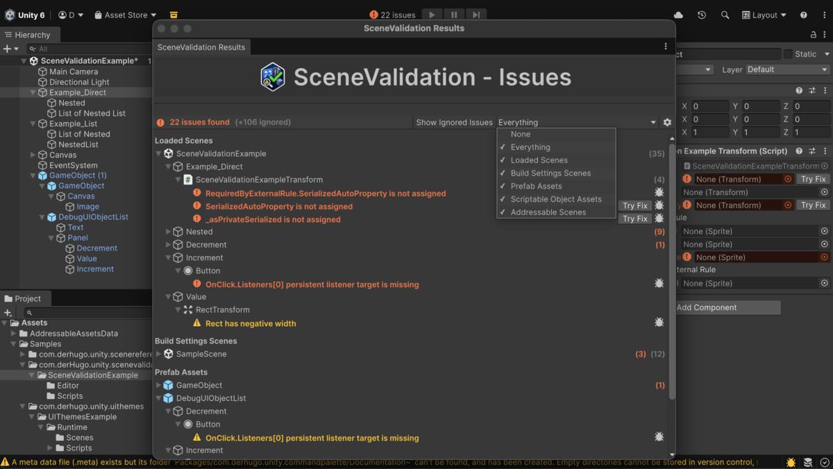The height and width of the screenshot is (469, 833).
Task: Click the Project panel search field
Action: pyautogui.click(x=87, y=313)
